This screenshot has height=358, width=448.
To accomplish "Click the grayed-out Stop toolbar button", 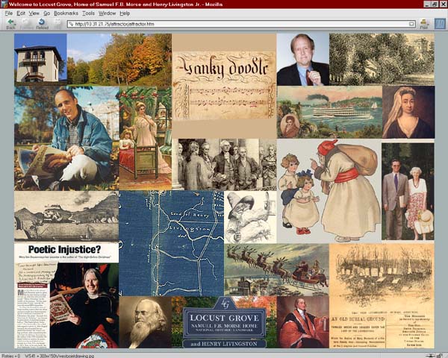I will point(57,24).
